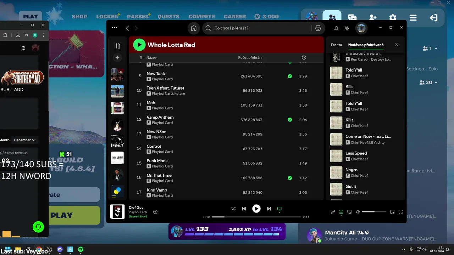
Task: Go to Spotify home
Action: [194, 28]
